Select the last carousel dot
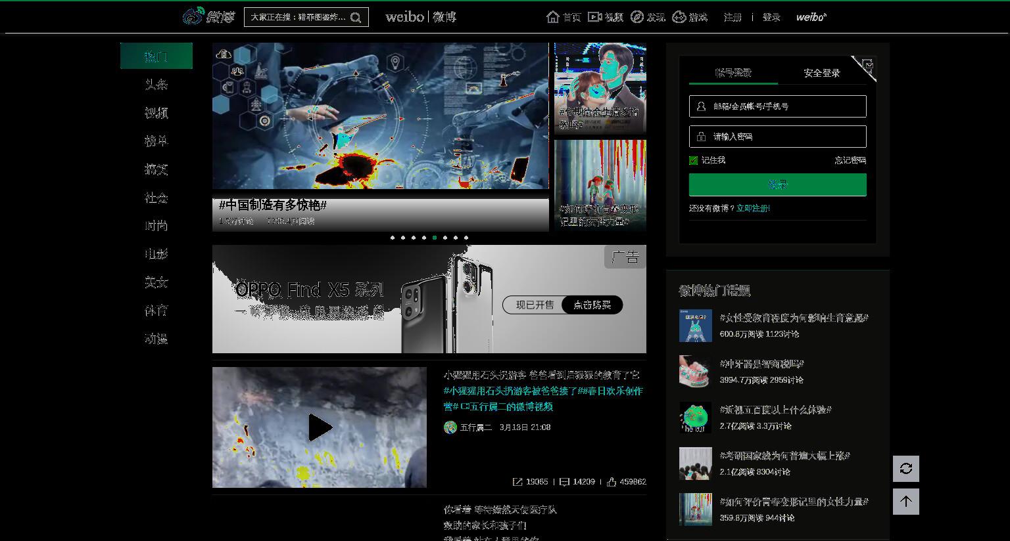The height and width of the screenshot is (541, 1010). [x=466, y=238]
